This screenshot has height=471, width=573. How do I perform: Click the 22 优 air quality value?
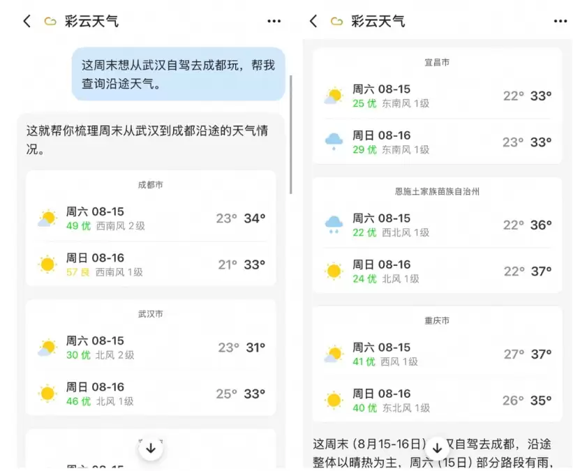tap(365, 232)
